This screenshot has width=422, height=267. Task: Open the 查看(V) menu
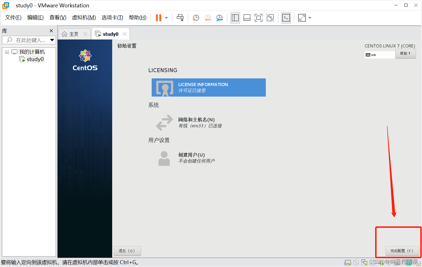(x=58, y=18)
